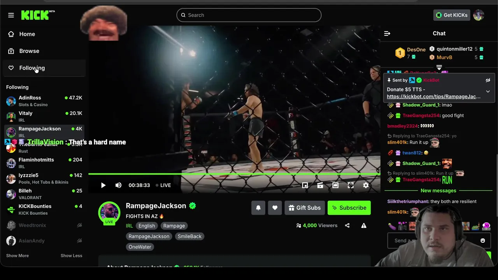Select the RampageJackson tag

click(x=149, y=236)
